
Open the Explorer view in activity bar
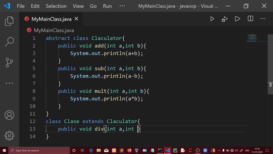(9, 21)
